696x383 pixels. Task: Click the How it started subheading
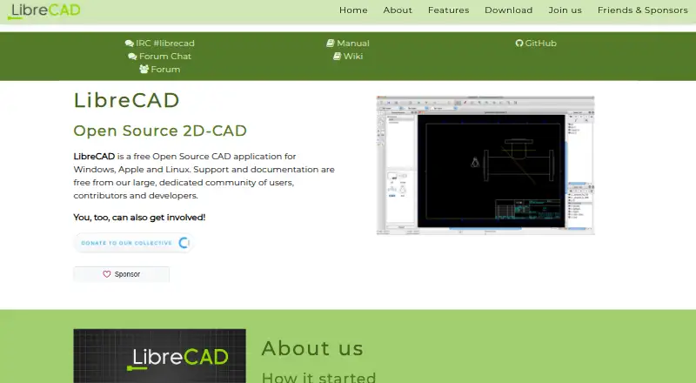(x=318, y=377)
